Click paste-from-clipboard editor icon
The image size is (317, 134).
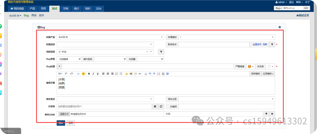163,74
